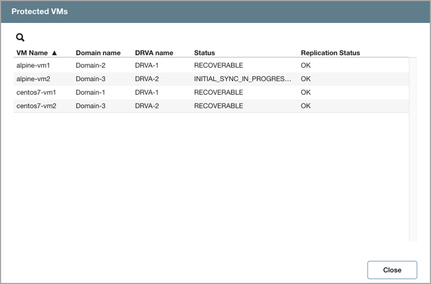The image size is (431, 284).
Task: Click Domain-2 cell for alpine-vm1
Action: pos(90,65)
